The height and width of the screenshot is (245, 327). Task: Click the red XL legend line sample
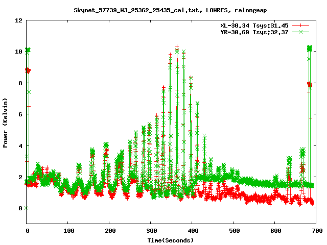click(x=300, y=26)
